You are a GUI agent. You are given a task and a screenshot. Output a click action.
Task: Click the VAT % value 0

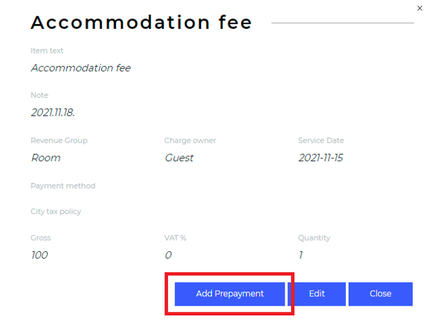click(x=168, y=255)
